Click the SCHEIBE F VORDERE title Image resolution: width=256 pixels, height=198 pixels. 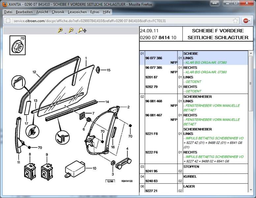click(x=218, y=31)
